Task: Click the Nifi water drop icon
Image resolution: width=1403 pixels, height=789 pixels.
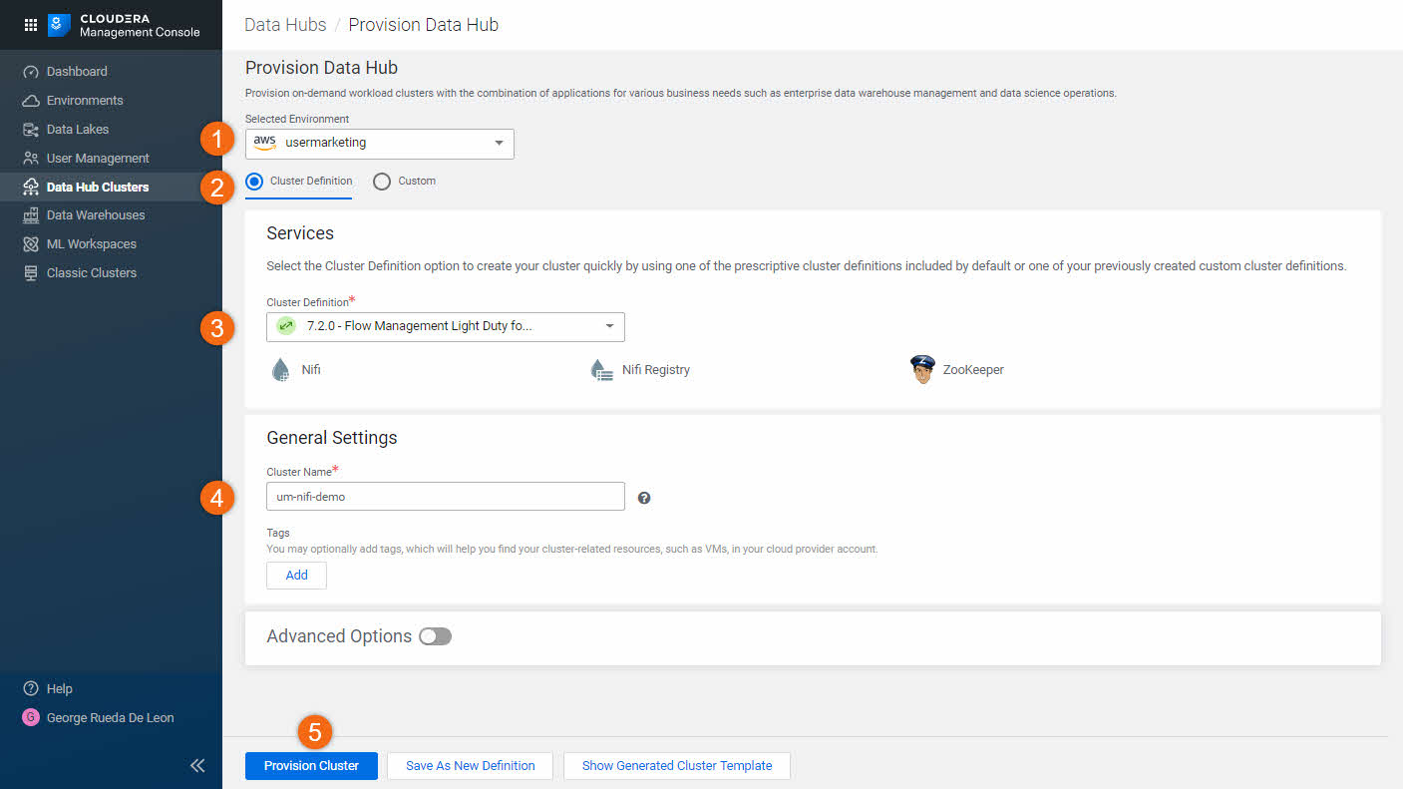Action: (280, 370)
